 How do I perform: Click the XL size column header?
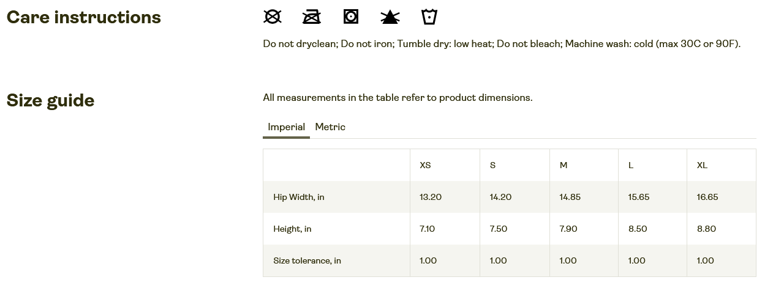tap(702, 165)
